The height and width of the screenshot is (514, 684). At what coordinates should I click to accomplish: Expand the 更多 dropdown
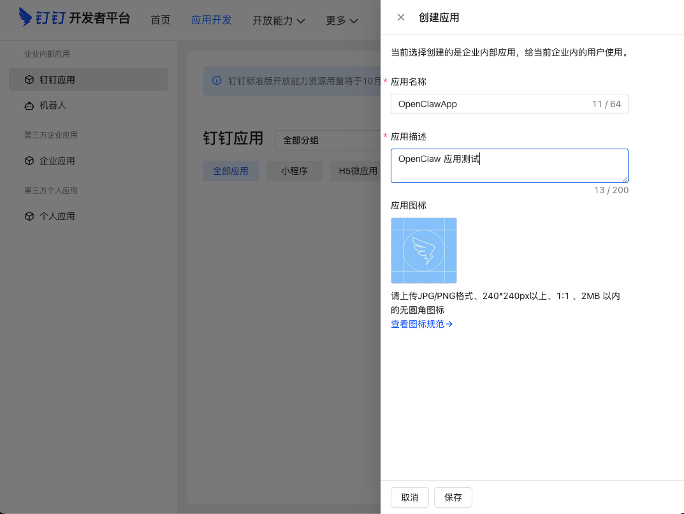[341, 20]
